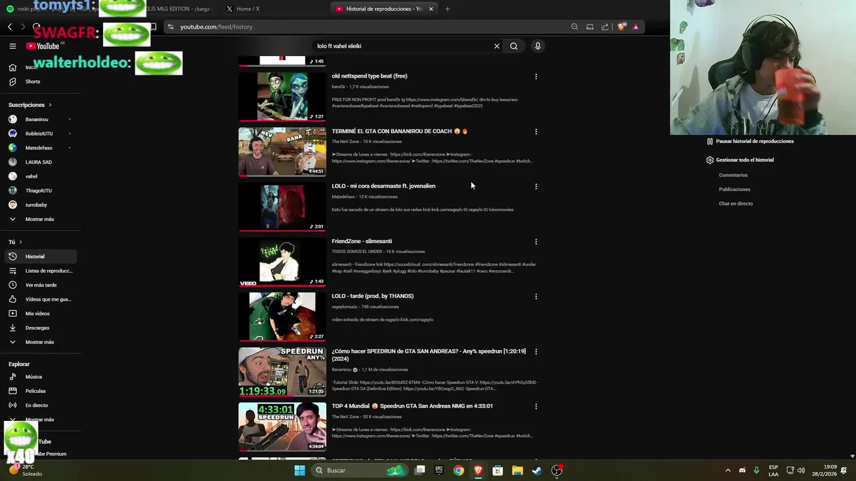This screenshot has height=481, width=856.
Task: Open thumbnail of LOLO - mi cora desarmaste
Action: (282, 206)
